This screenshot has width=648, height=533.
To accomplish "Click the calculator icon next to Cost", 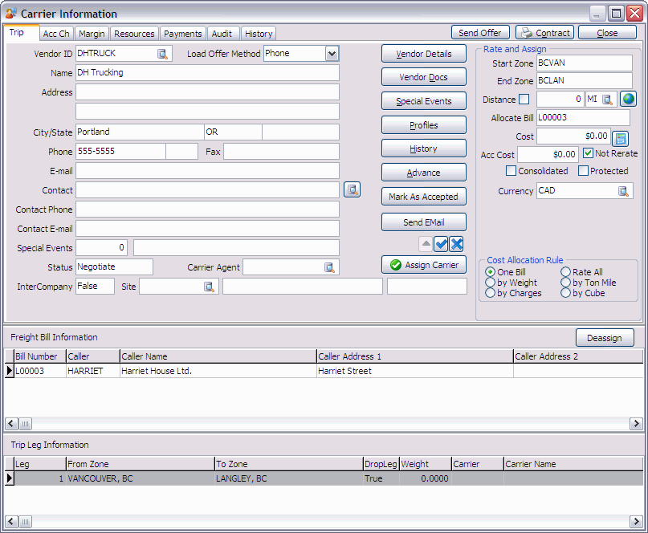I will (620, 138).
